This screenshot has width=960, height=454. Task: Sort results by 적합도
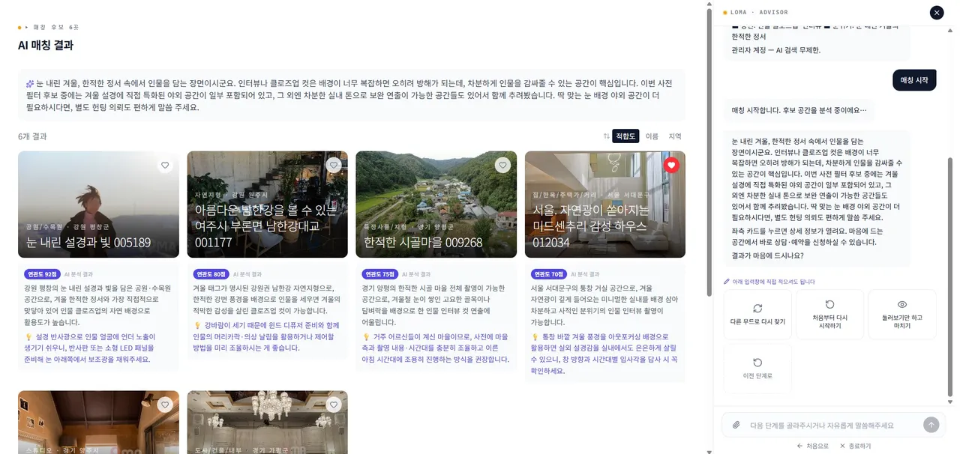tap(625, 136)
